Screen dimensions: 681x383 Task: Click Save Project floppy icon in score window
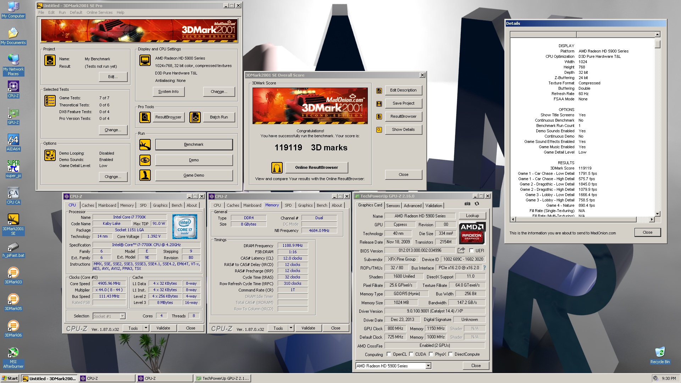coord(379,104)
